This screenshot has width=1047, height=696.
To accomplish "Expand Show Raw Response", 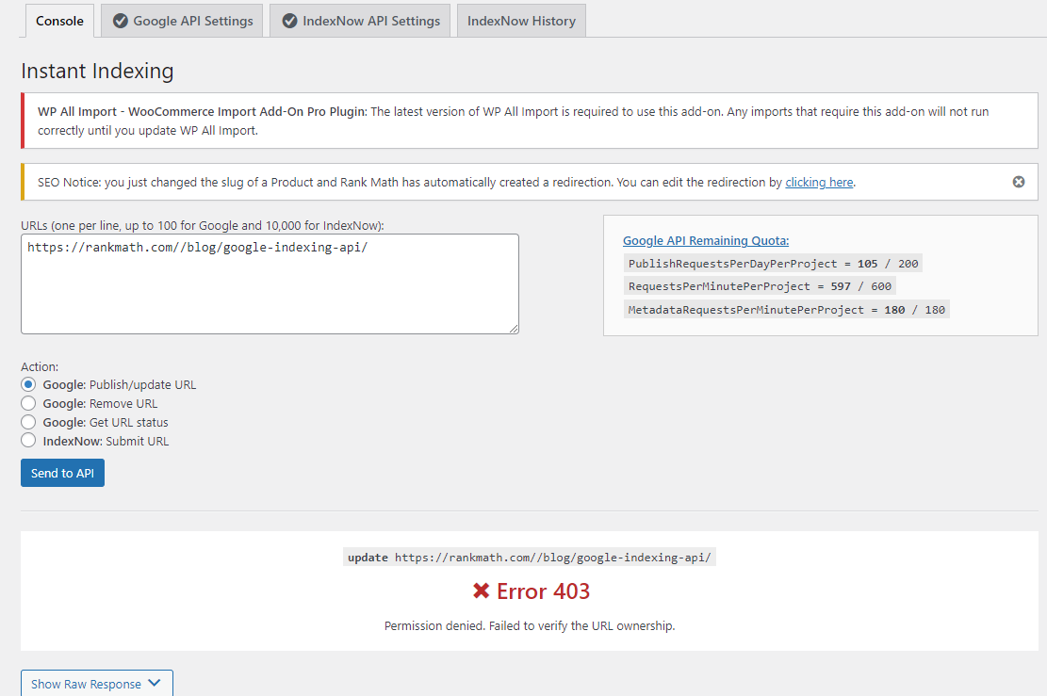I will 97,684.
